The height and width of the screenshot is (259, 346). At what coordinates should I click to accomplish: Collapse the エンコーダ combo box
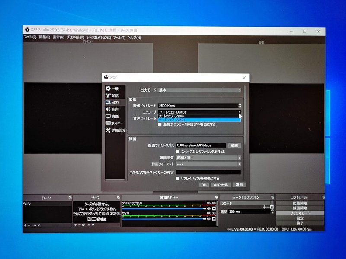coord(199,112)
